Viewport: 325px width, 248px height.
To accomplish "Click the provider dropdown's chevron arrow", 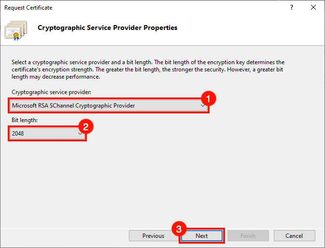I will point(203,105).
